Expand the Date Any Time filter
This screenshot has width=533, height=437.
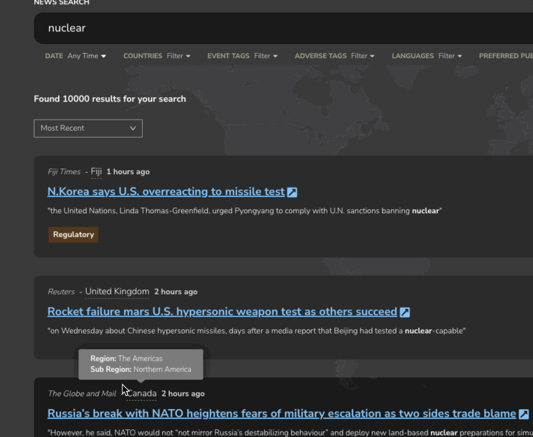(87, 56)
